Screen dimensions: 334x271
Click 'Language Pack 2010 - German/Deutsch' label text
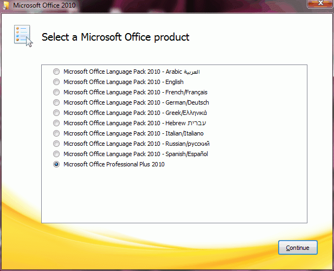pyautogui.click(x=136, y=102)
